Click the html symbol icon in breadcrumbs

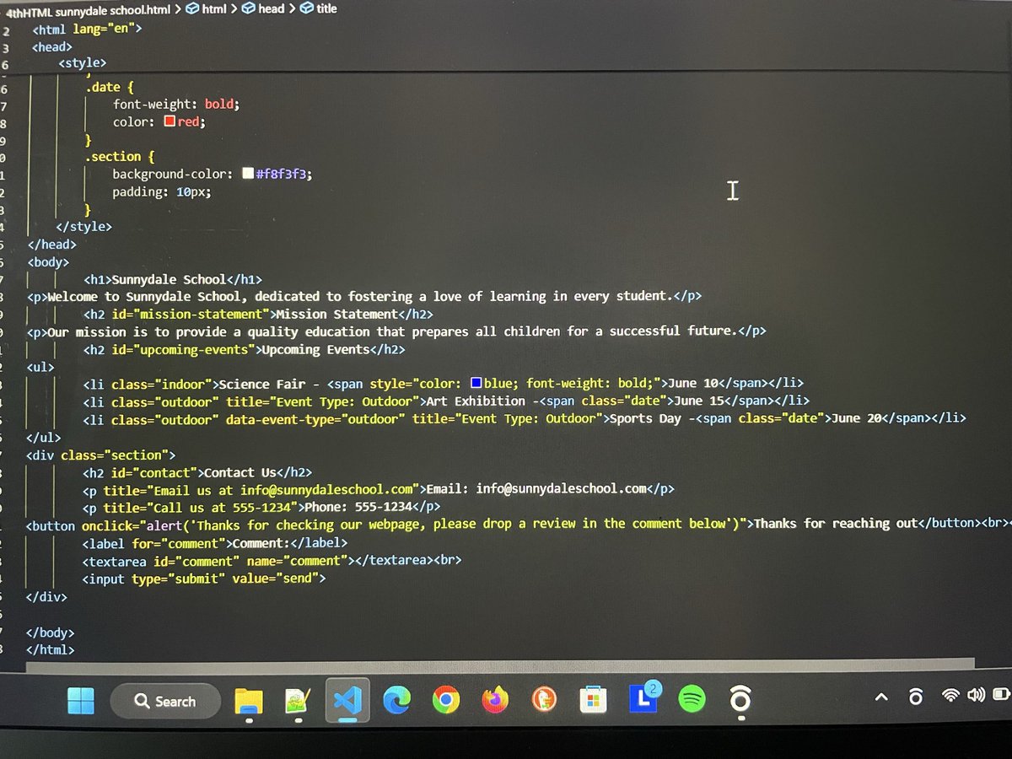point(191,8)
